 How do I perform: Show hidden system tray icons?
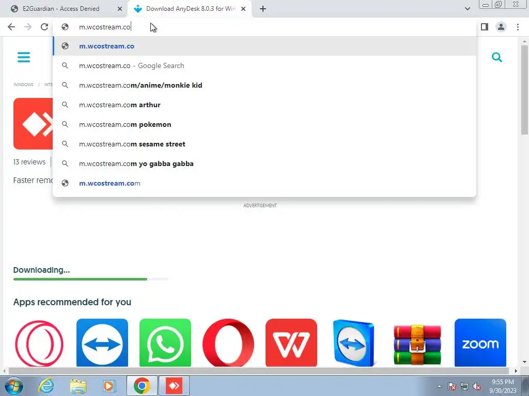439,386
